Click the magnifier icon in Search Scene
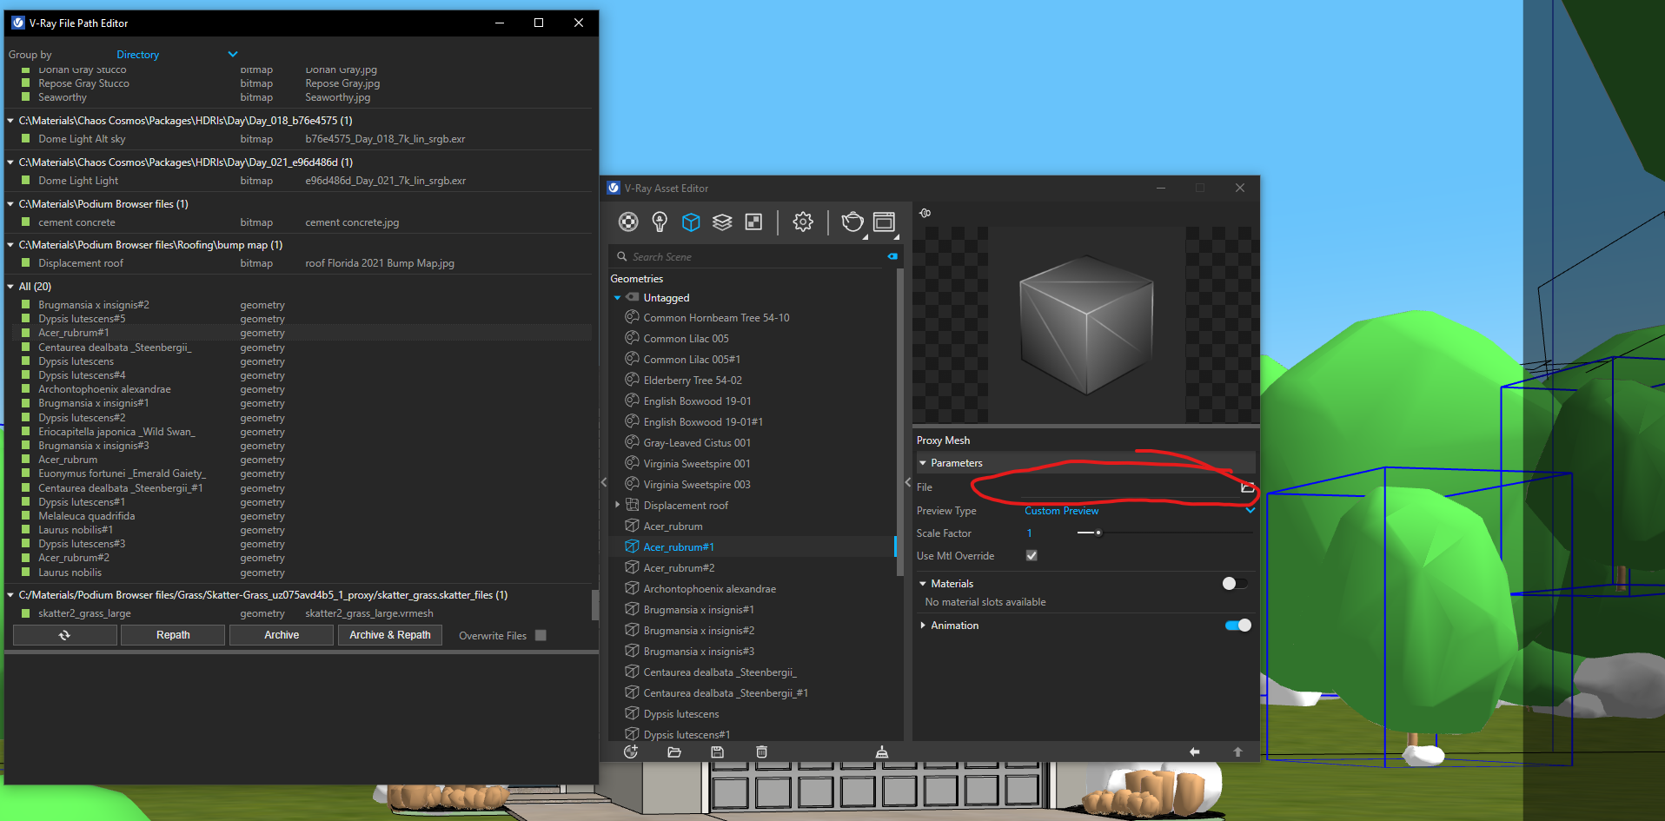 tap(621, 256)
